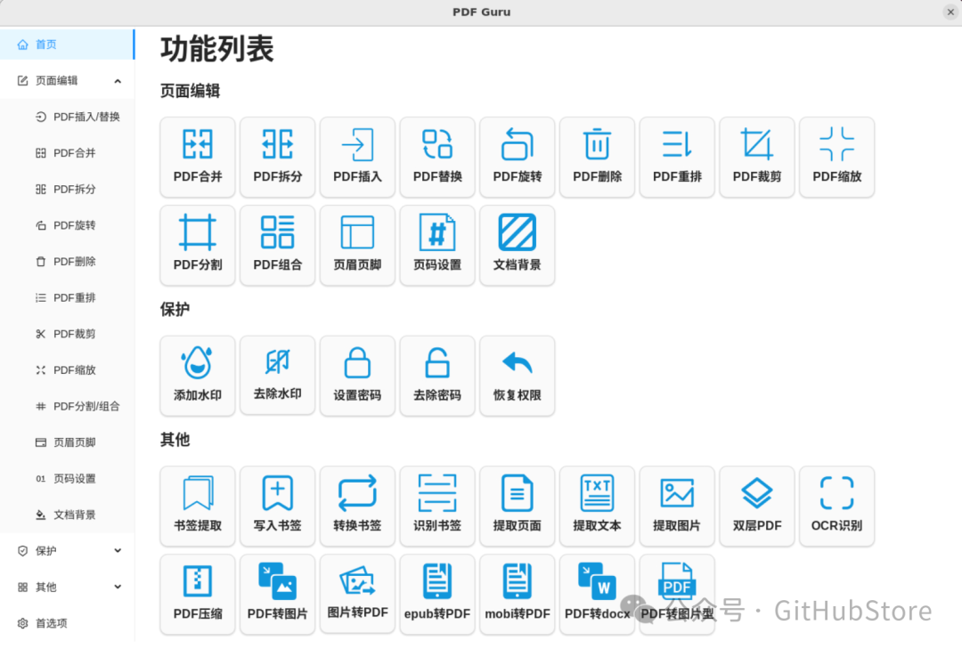Open the PDF压缩 tile

pyautogui.click(x=198, y=595)
